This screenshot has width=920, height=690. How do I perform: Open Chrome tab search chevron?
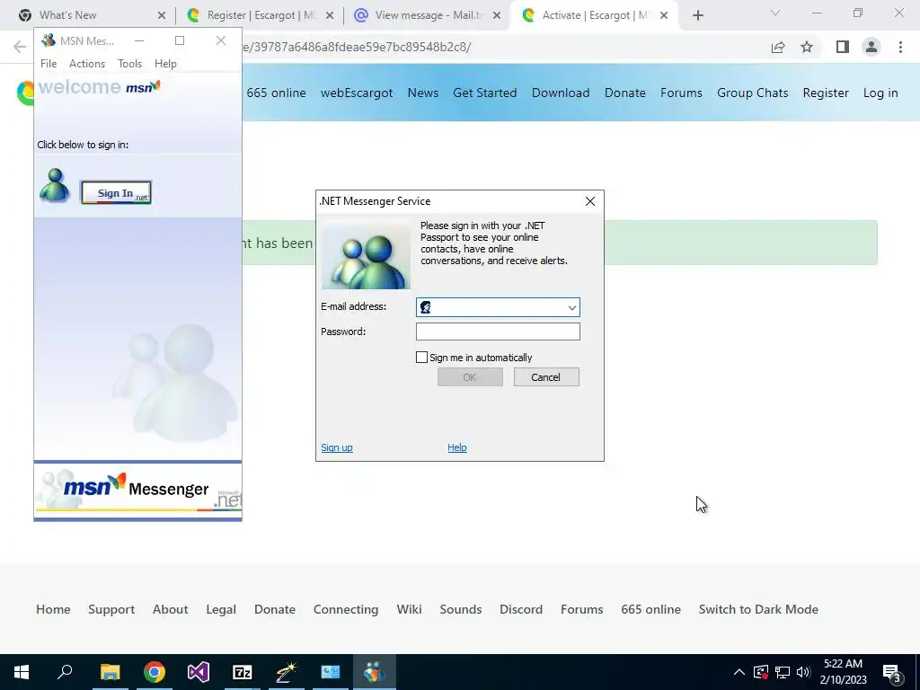tap(775, 13)
